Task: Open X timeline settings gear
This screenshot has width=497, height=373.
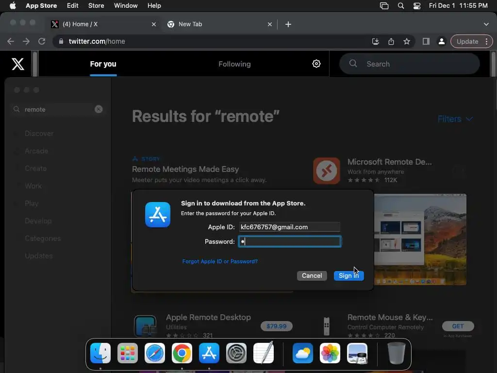Action: [316, 64]
